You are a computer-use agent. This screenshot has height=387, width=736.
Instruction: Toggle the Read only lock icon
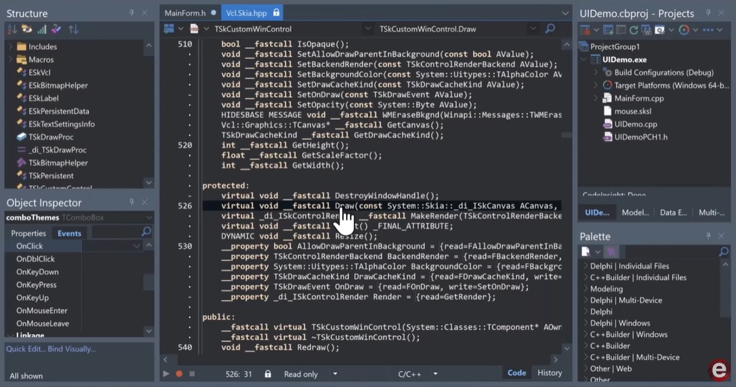coord(268,374)
